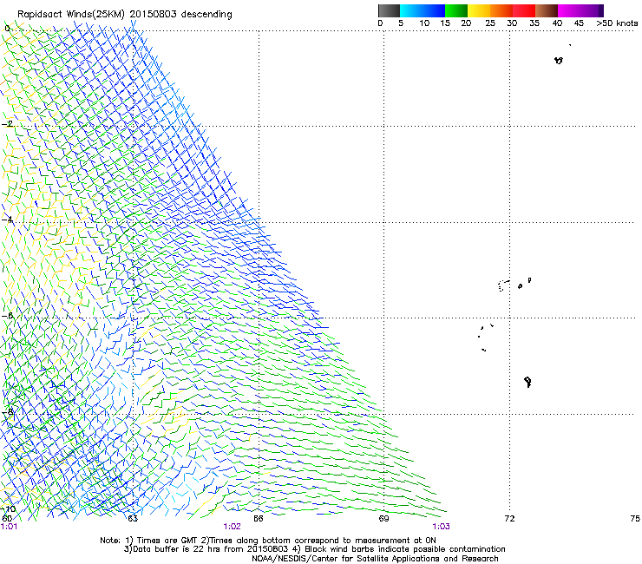Screen dimensions: 642x564
Task: Click the island outline east of 72 between -6 and -8
Action: pos(527,382)
